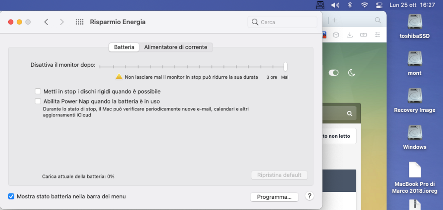
Task: Click the Mai slider label
Action: tap(285, 77)
